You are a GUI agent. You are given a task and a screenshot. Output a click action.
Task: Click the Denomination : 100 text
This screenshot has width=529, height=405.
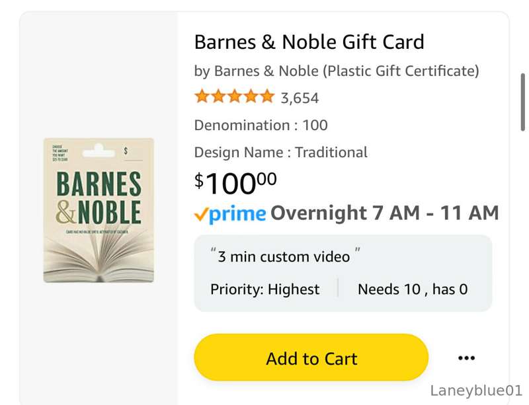261,125
